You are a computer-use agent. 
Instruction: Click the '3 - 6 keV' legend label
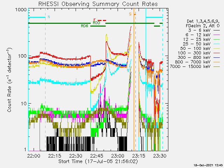[199, 30]
